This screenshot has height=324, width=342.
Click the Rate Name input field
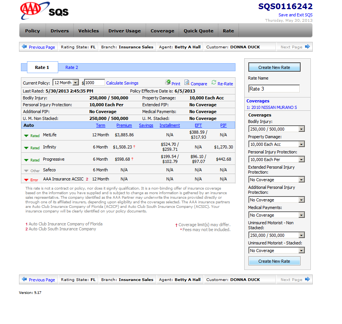click(x=274, y=89)
